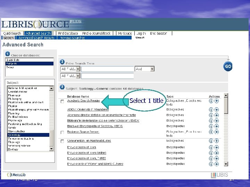Click End Session in the top menu
The image size is (250, 187).
point(158,33)
